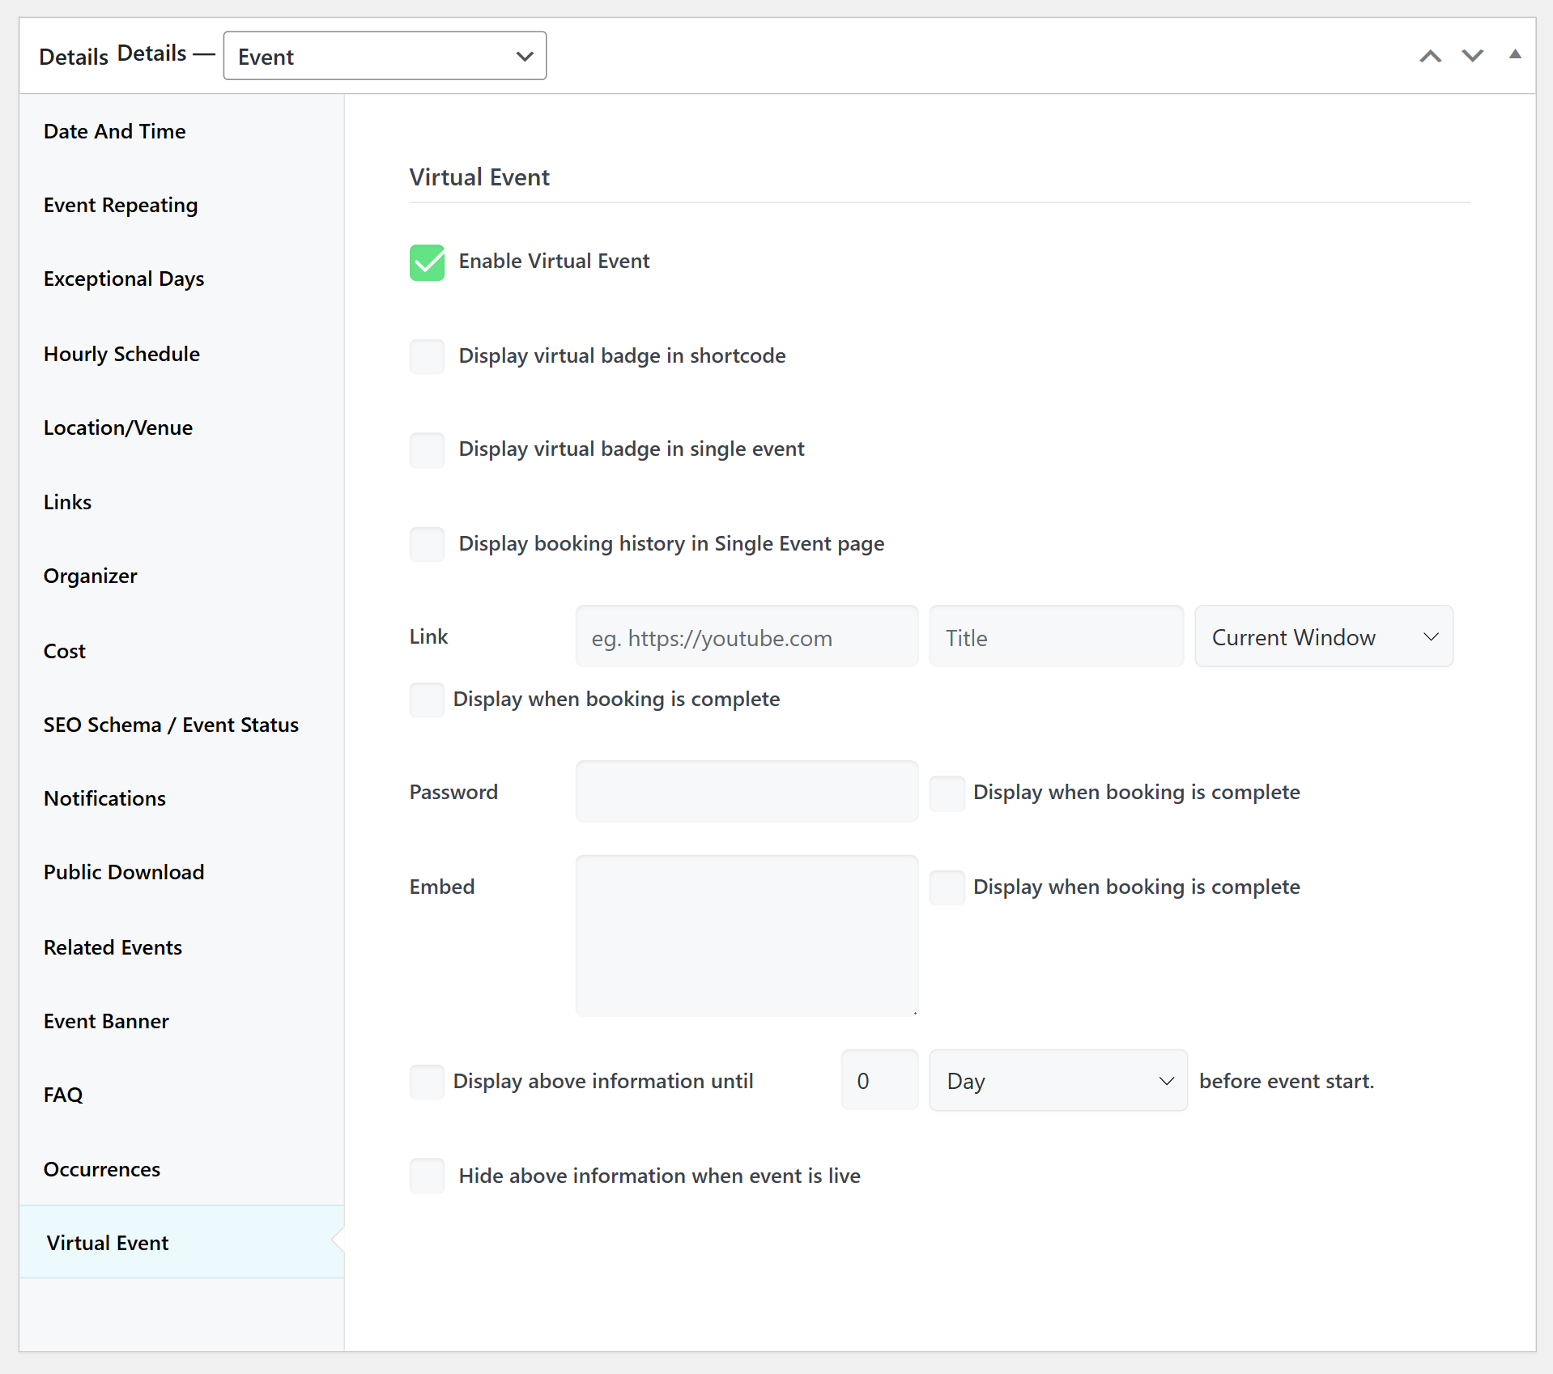Enable Hide above information when event is live
Viewport: 1553px width, 1374px height.
[x=427, y=1176]
